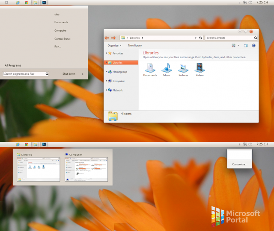Click the '4 items' status text
Screen dimensions: 274x231
(x=126, y=114)
